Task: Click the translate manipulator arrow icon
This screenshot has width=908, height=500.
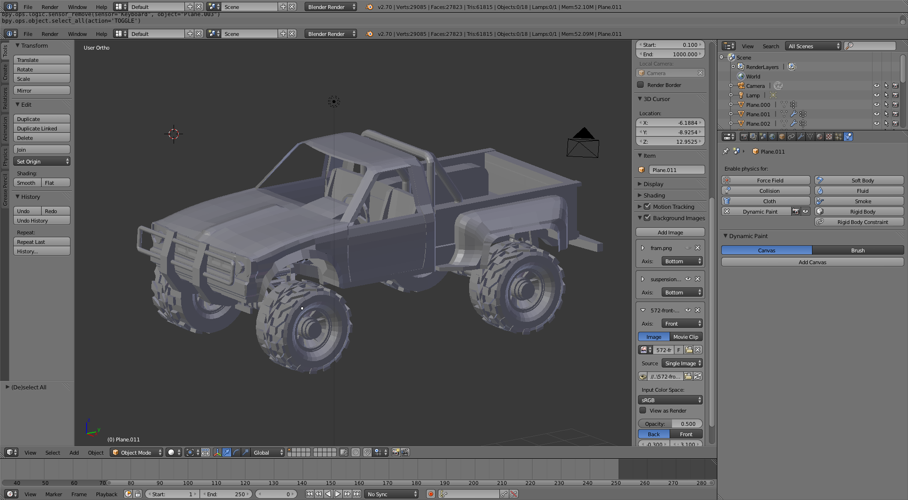Action: 227,452
